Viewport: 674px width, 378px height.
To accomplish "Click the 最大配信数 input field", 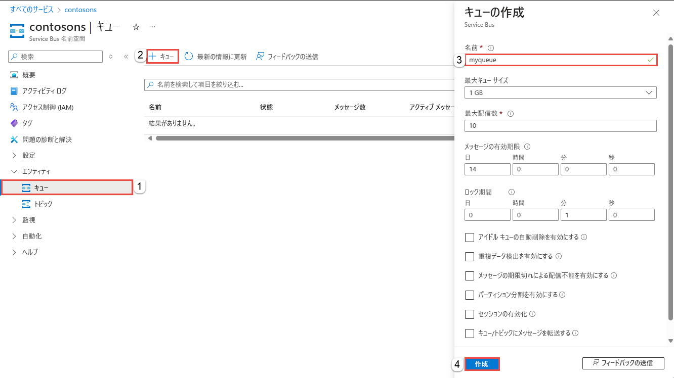I will click(x=561, y=126).
